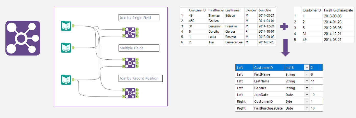Click the size field of LastName row
The height and width of the screenshot is (118, 356).
tap(316, 81)
